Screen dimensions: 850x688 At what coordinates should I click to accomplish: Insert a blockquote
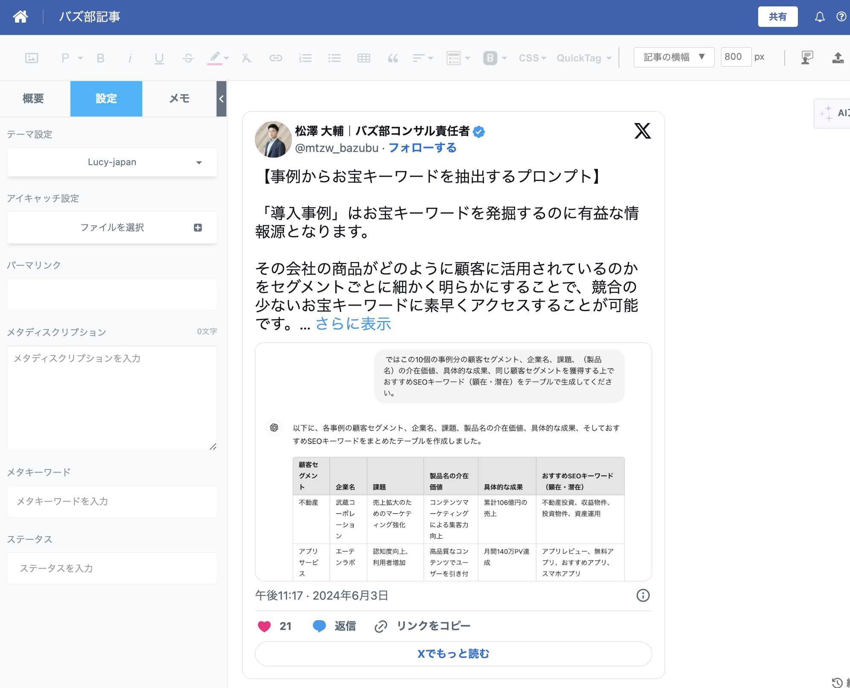click(393, 58)
